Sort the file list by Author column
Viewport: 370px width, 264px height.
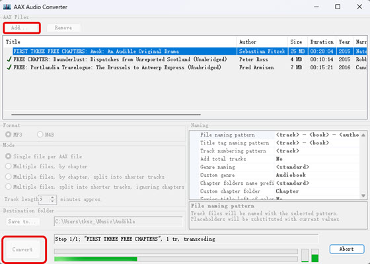tap(262, 42)
